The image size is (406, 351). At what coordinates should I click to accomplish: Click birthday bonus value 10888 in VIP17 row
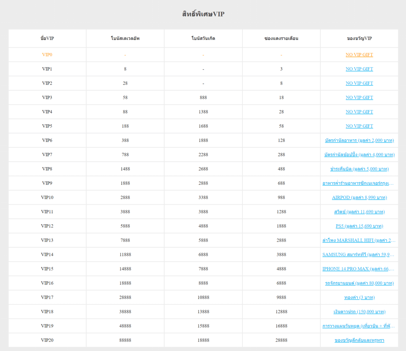pos(203,297)
